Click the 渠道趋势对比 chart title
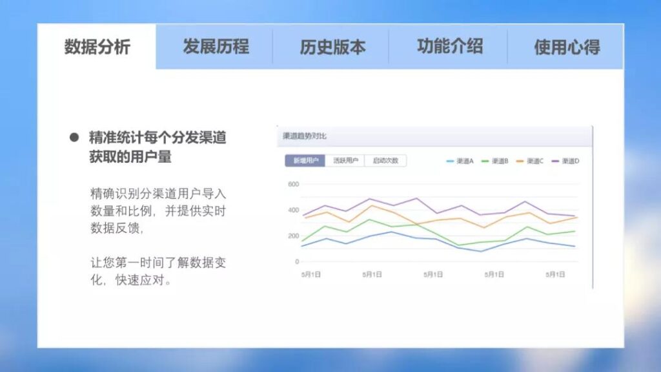661x372 pixels. point(305,136)
